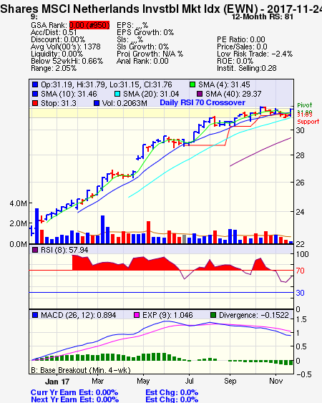
Task: Click the Avg Vol(00's): 1378 text
Action: click(66, 47)
